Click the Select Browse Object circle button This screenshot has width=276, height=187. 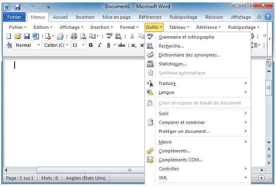[269, 156]
